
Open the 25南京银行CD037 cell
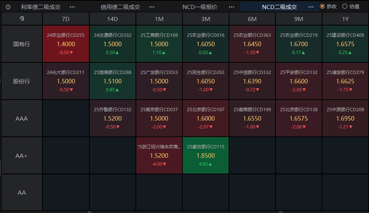(159, 118)
